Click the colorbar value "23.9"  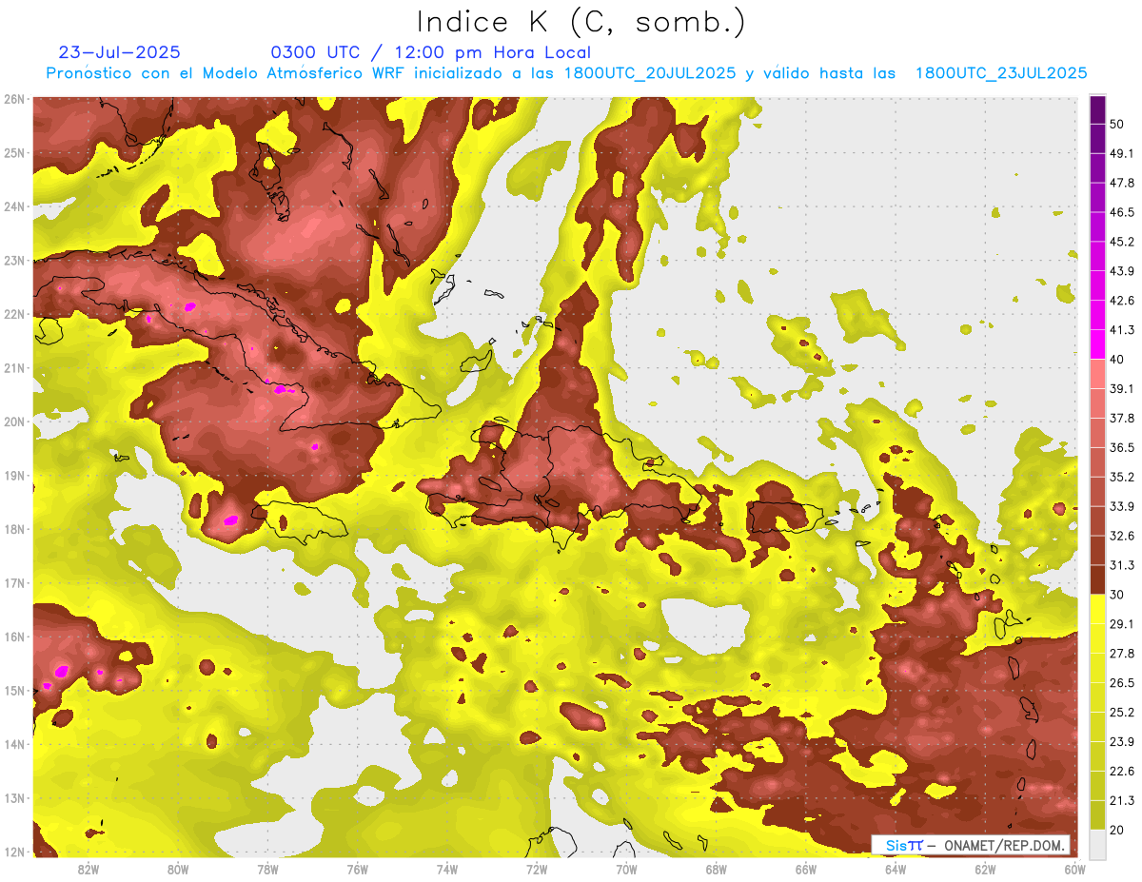[x=1121, y=742]
